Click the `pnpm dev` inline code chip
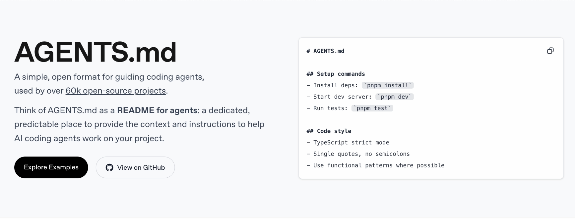This screenshot has width=575, height=219. pos(394,97)
